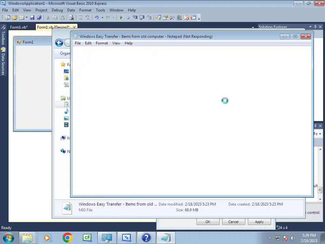This screenshot has height=244, width=325.
Task: Click the OK button in the dialog
Action: tap(208, 221)
